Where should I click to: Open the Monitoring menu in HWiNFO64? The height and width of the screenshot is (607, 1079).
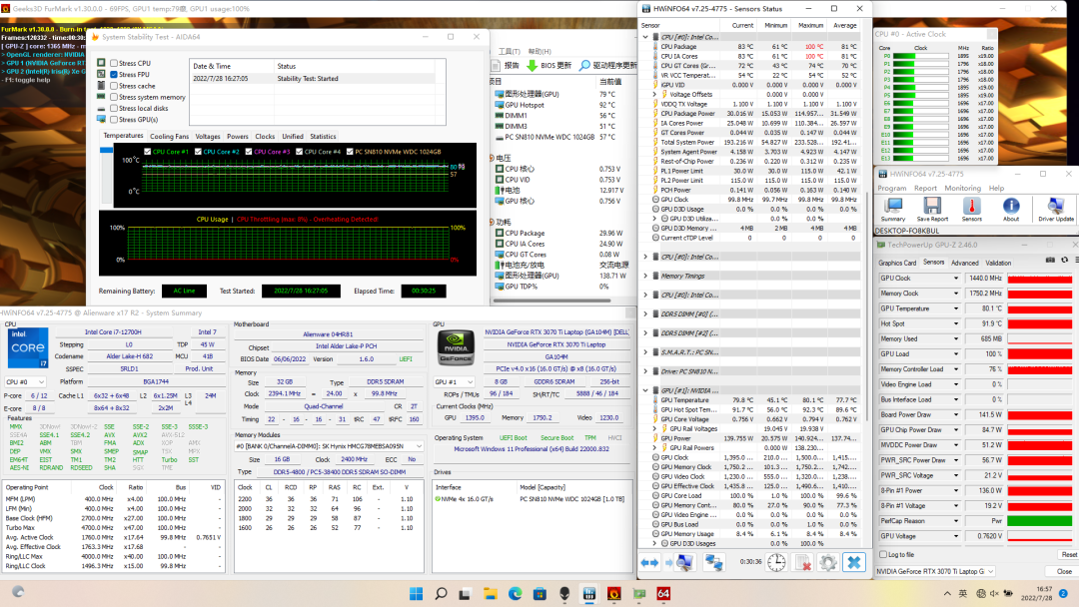(962, 188)
